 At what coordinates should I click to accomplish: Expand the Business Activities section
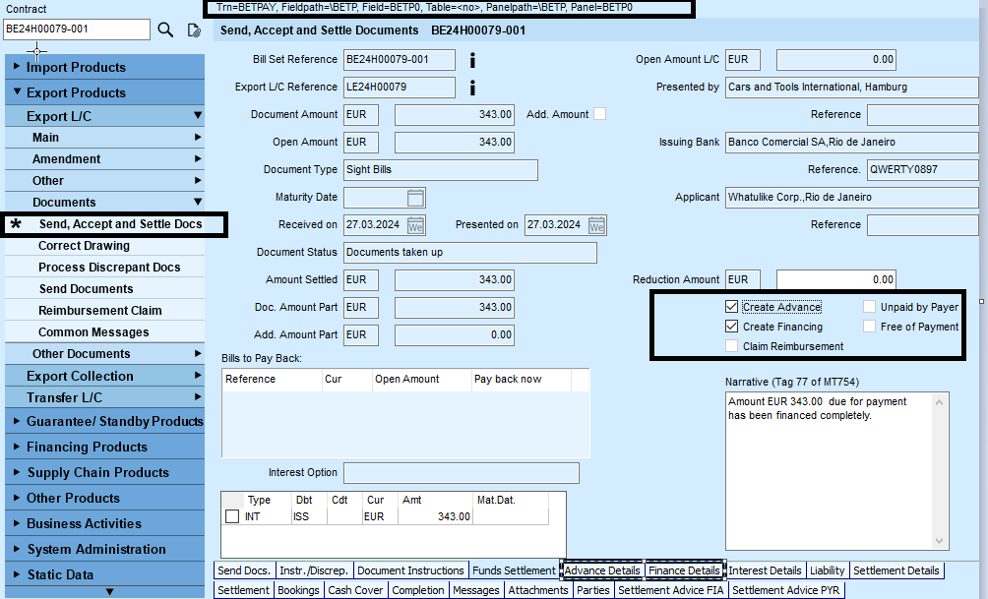[x=104, y=523]
